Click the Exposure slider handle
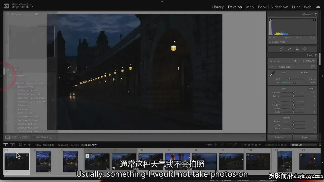This screenshot has width=324, height=182. pyautogui.click(x=293, y=93)
